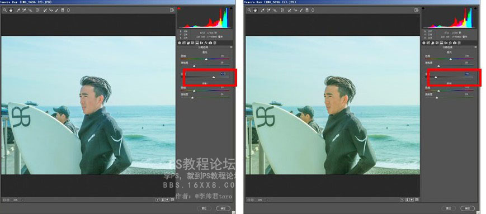Toggle shadow clipping warning on left histogram
Image resolution: width=486 pixels, height=214 pixels.
click(179, 8)
